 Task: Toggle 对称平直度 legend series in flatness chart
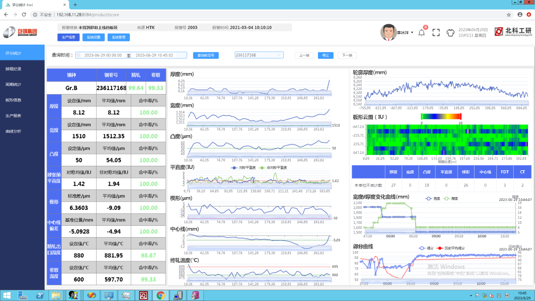point(243,168)
